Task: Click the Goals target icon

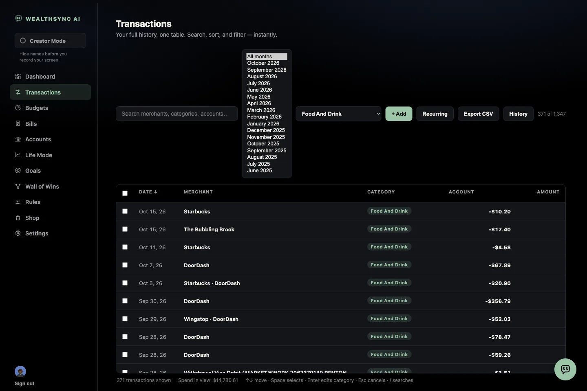Action: coord(18,170)
